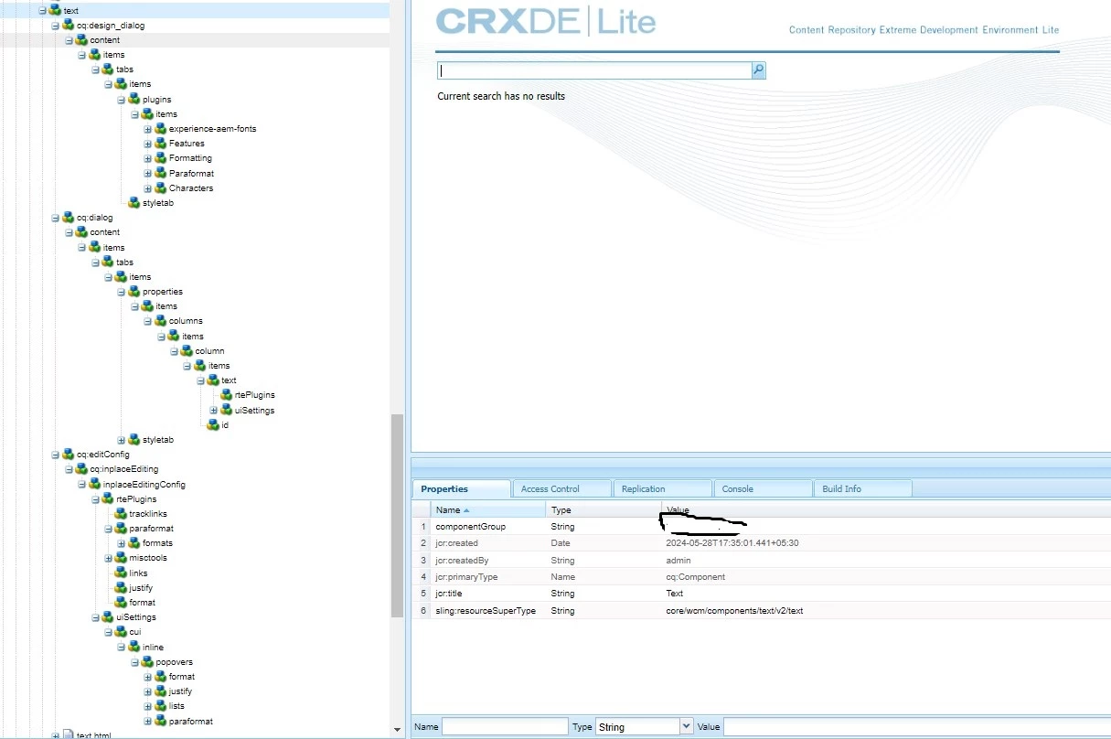
Task: Open the Replication tab
Action: point(662,489)
